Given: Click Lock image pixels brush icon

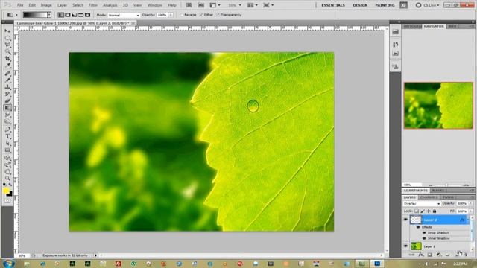Looking at the screenshot, I should point(423,211).
